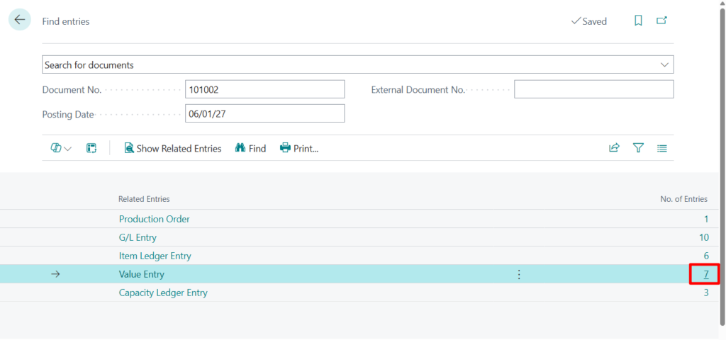Click the Document No. input field

coord(264,89)
